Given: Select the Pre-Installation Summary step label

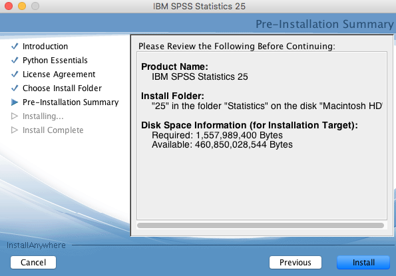Looking at the screenshot, I should (71, 102).
